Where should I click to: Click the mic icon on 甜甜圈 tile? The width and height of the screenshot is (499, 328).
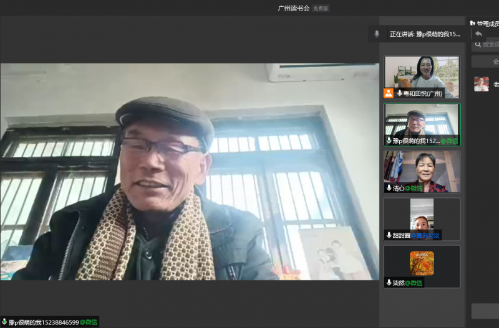[389, 235]
